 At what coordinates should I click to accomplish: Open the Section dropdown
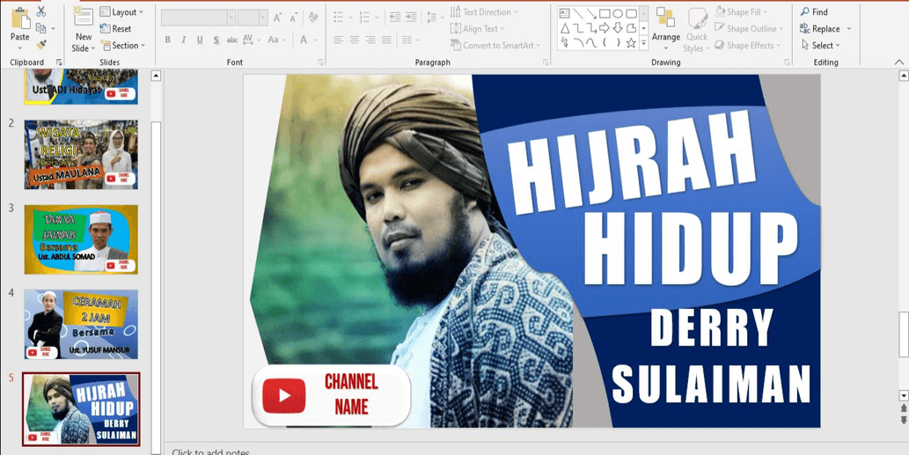pos(122,45)
